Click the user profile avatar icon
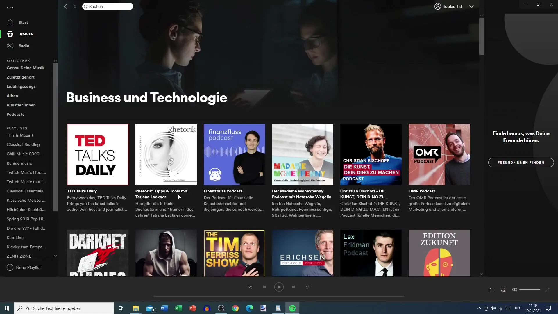The height and width of the screenshot is (314, 558). click(x=438, y=6)
